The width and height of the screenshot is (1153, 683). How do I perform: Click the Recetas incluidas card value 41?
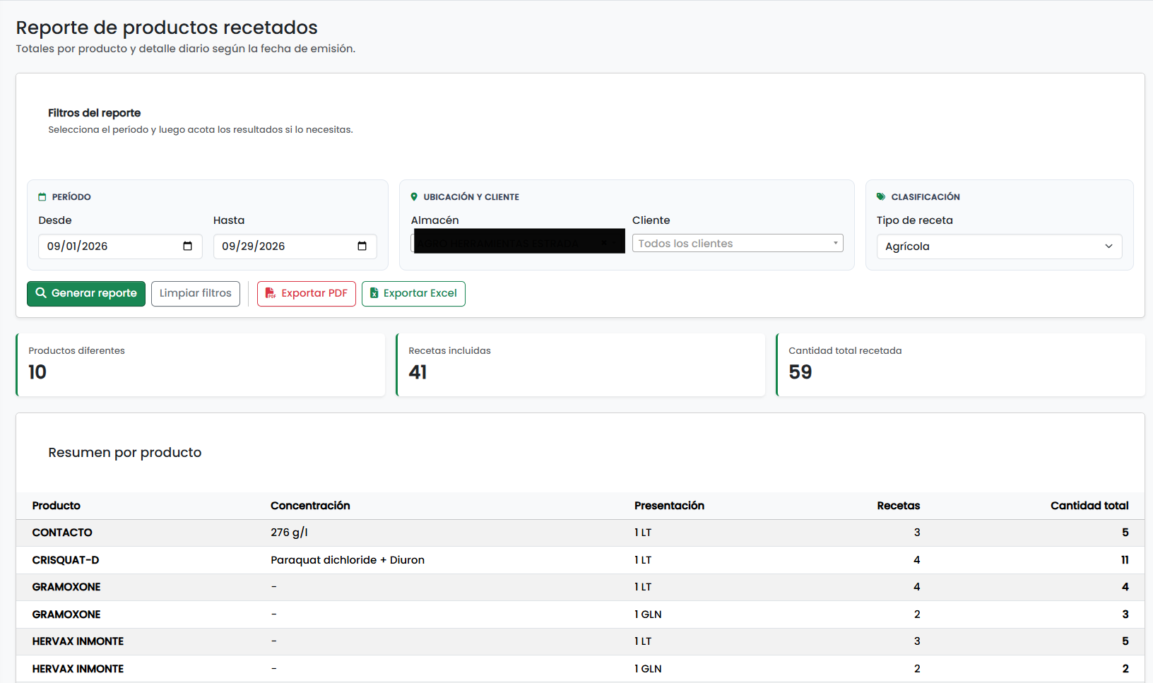pos(418,372)
